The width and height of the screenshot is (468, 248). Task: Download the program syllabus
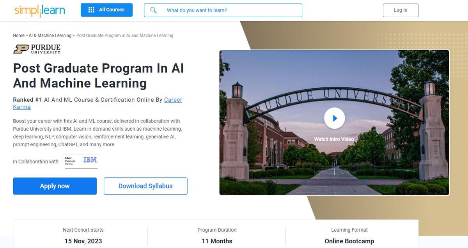(145, 186)
